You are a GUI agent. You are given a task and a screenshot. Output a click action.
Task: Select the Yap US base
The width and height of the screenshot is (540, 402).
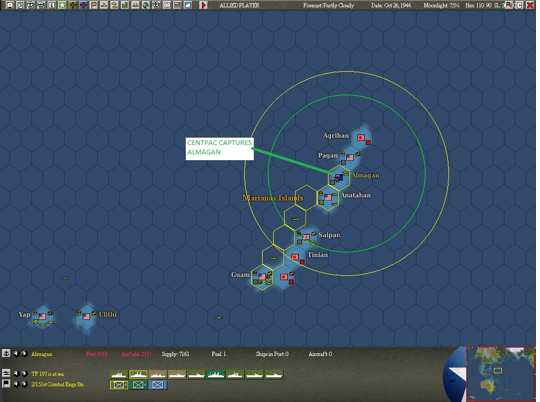click(42, 317)
